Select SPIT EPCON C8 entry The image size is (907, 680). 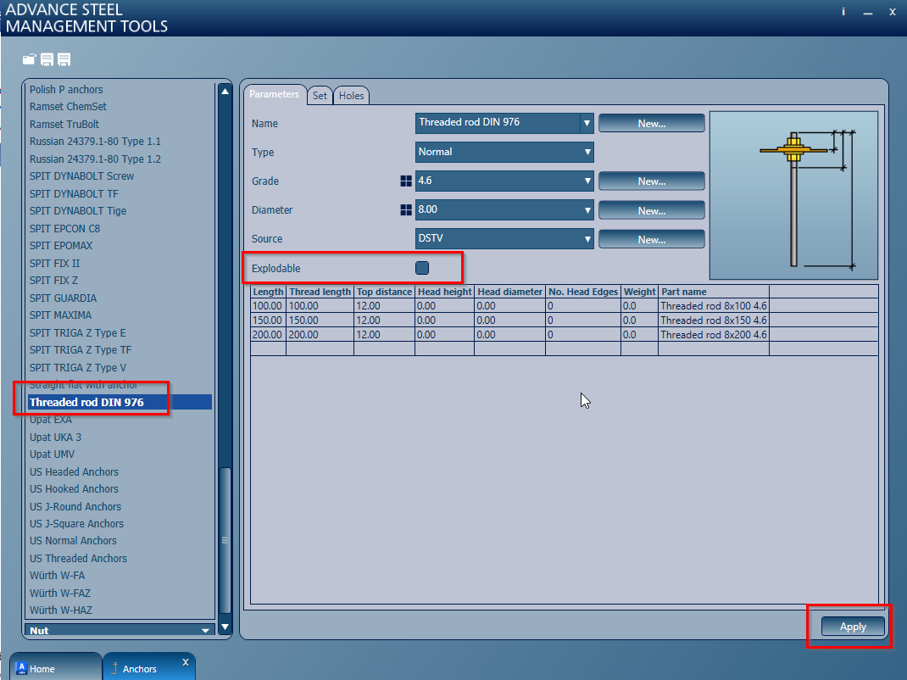(x=64, y=229)
